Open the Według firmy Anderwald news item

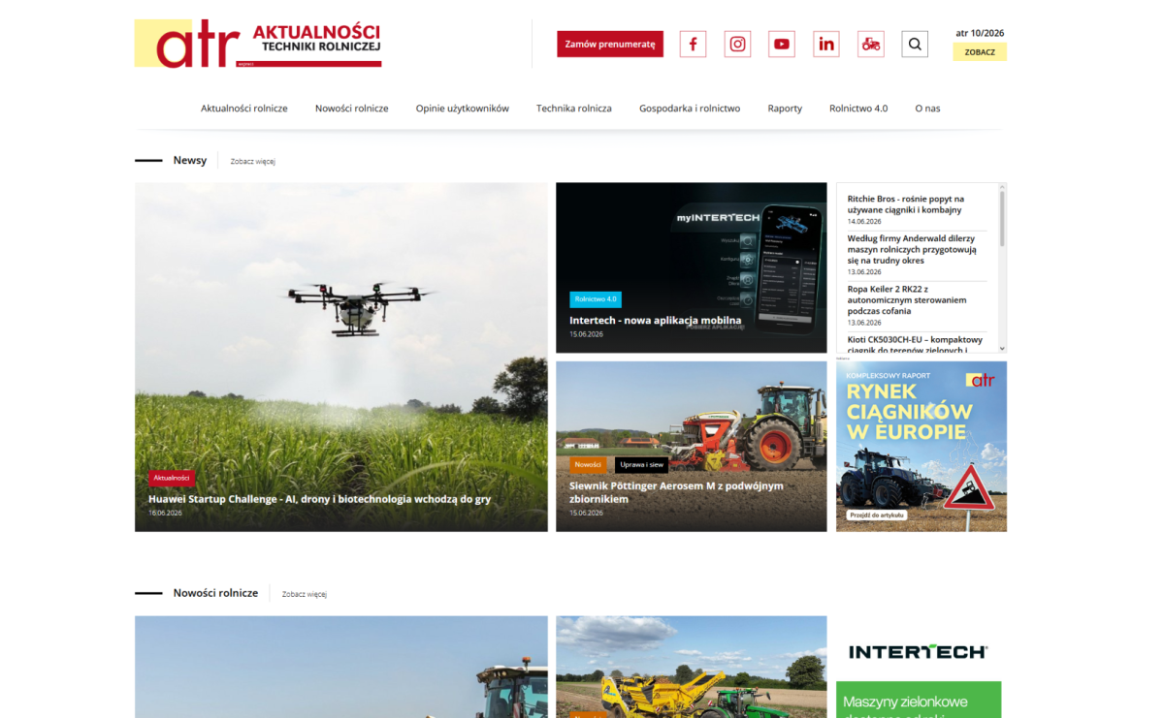coord(912,249)
